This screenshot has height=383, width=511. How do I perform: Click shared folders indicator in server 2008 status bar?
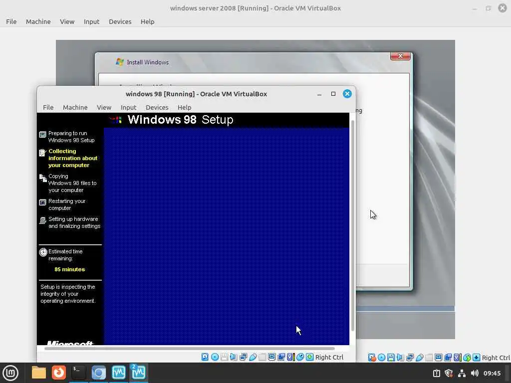tap(429, 358)
